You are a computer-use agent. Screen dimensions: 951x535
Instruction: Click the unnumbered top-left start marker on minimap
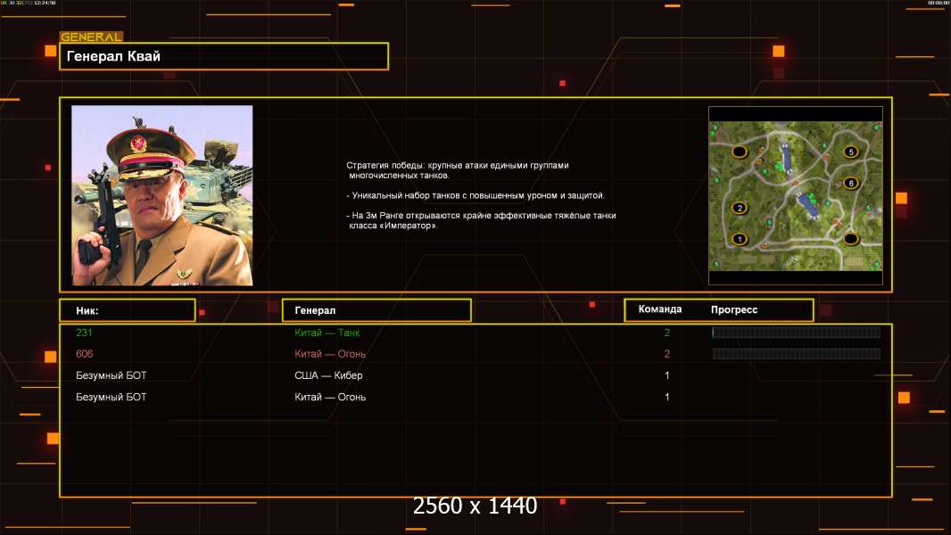pyautogui.click(x=739, y=152)
